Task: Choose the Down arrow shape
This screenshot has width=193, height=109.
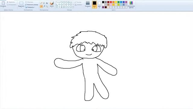Action: click(57, 7)
